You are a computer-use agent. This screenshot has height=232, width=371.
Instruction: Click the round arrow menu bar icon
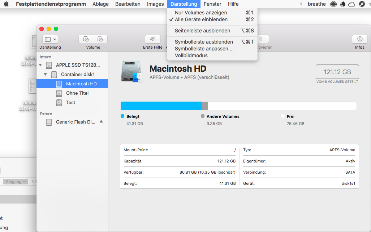tap(362, 4)
